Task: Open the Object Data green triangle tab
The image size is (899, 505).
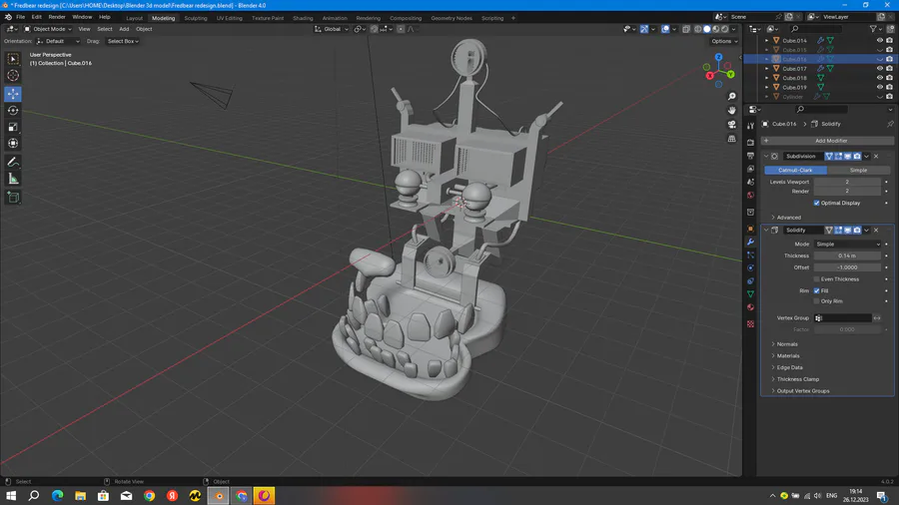Action: point(750,293)
